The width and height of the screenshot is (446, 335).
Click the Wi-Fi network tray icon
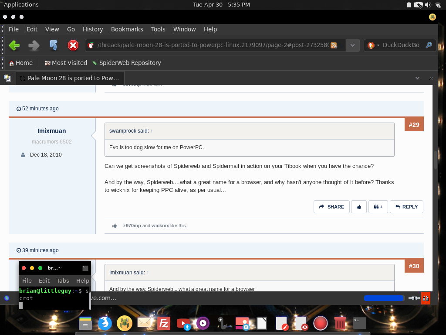coord(438,5)
